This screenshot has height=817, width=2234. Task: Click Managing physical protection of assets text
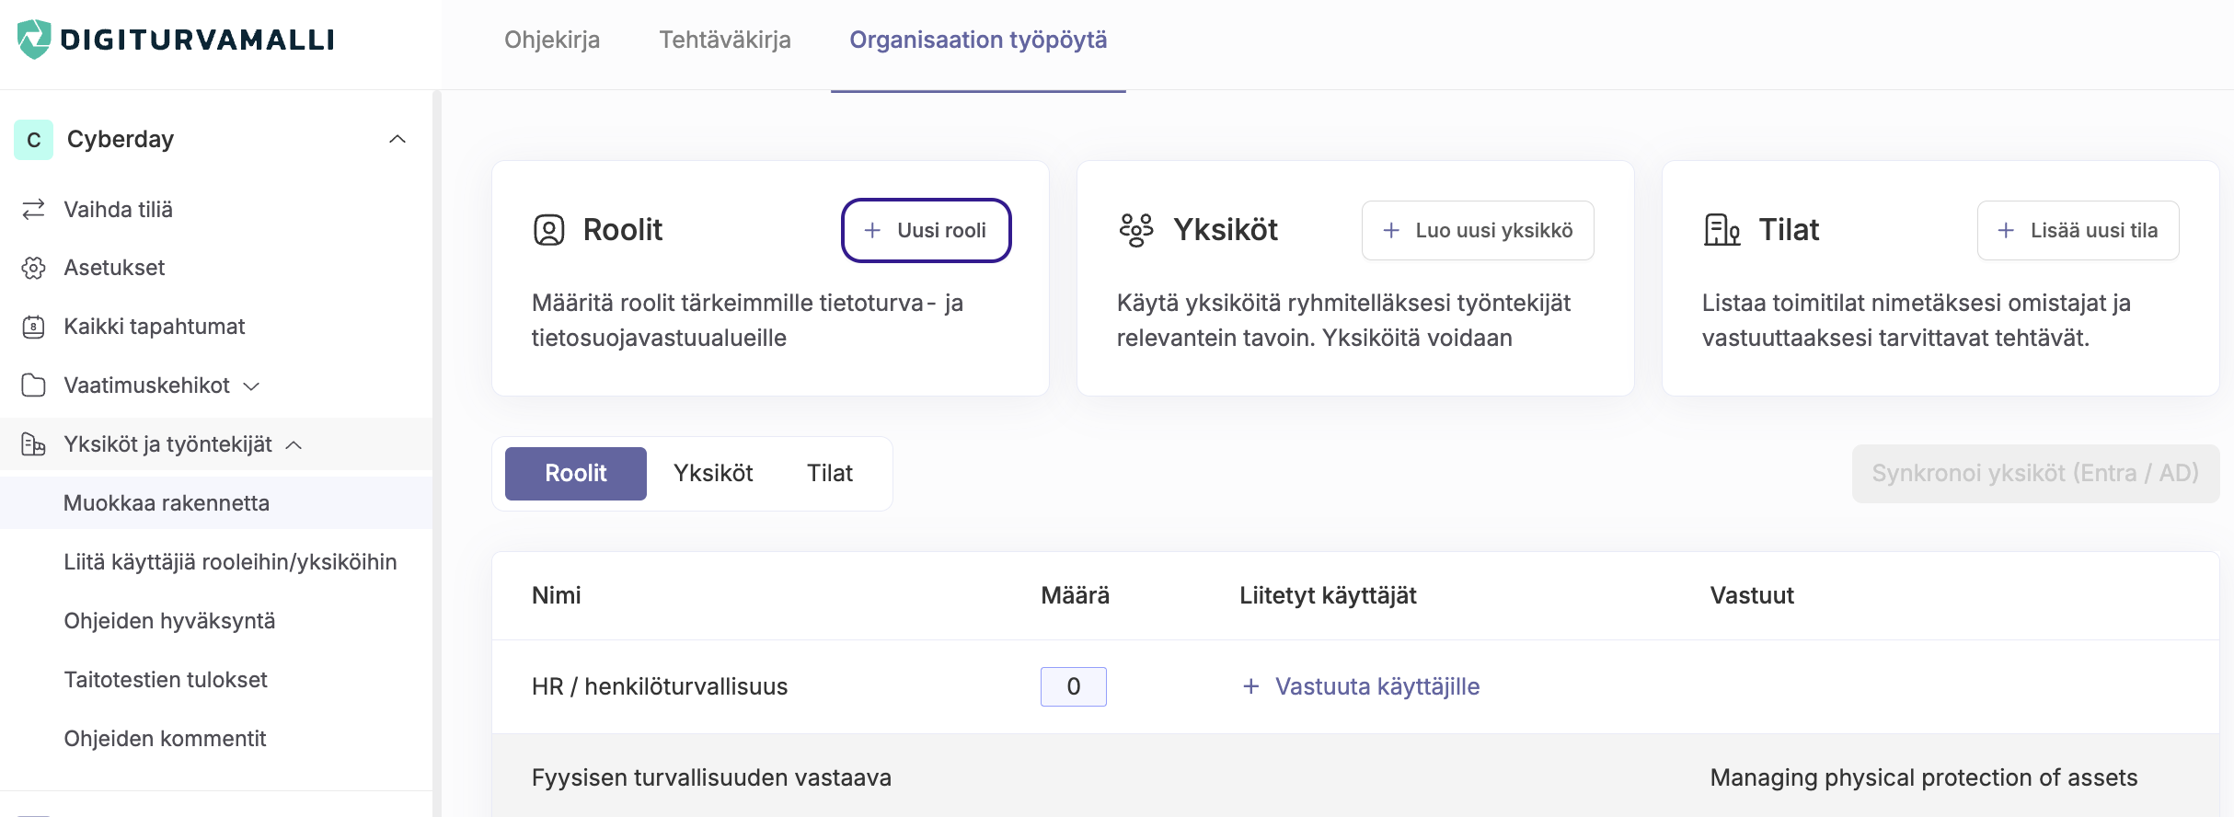(1924, 777)
